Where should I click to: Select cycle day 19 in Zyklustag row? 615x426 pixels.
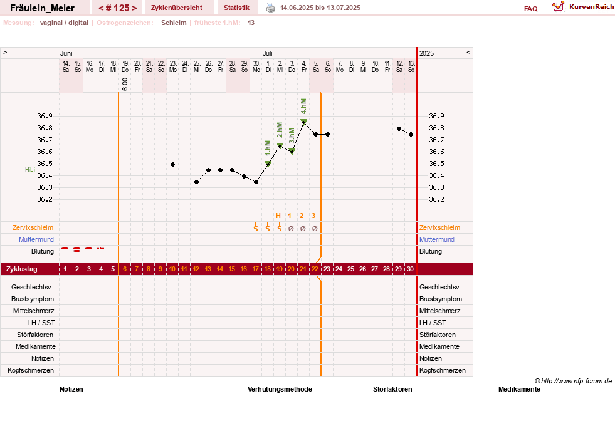pos(279,269)
